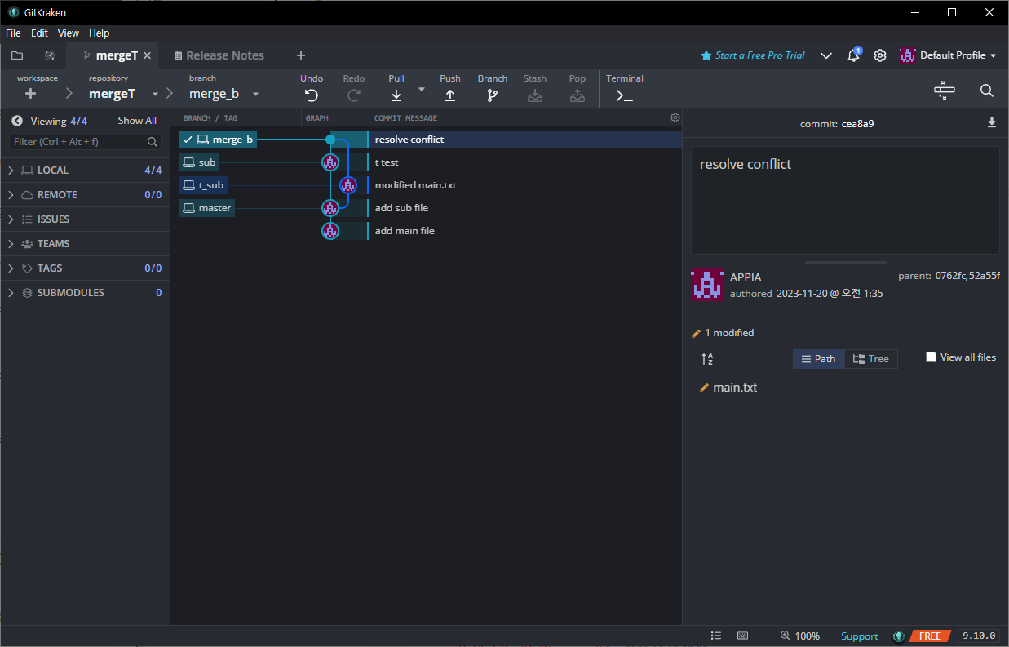The width and height of the screenshot is (1009, 647).
Task: Pull changes using the Pull icon
Action: point(396,95)
